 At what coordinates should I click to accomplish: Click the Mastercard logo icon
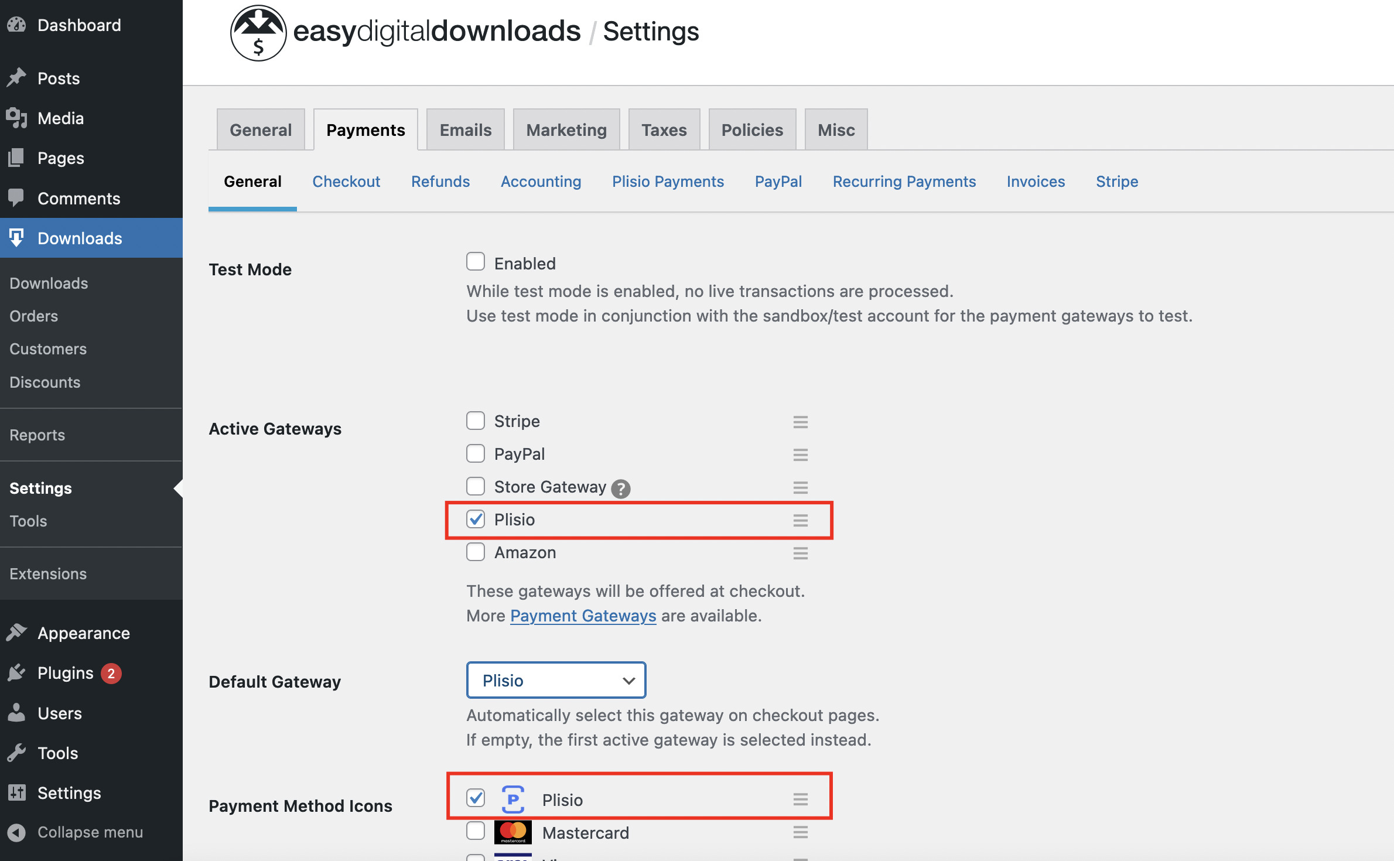512,832
